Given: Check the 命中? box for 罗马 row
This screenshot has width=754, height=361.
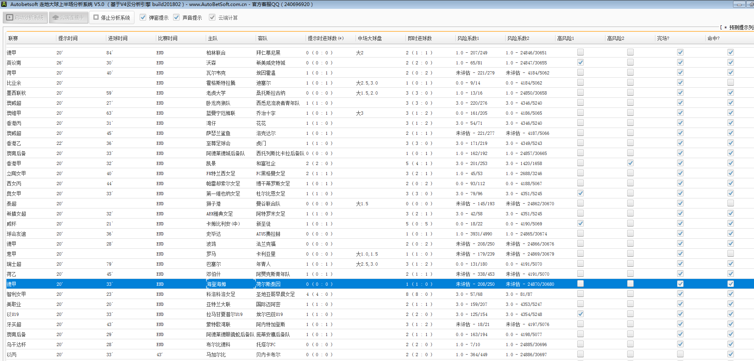Looking at the screenshot, I should 730,254.
